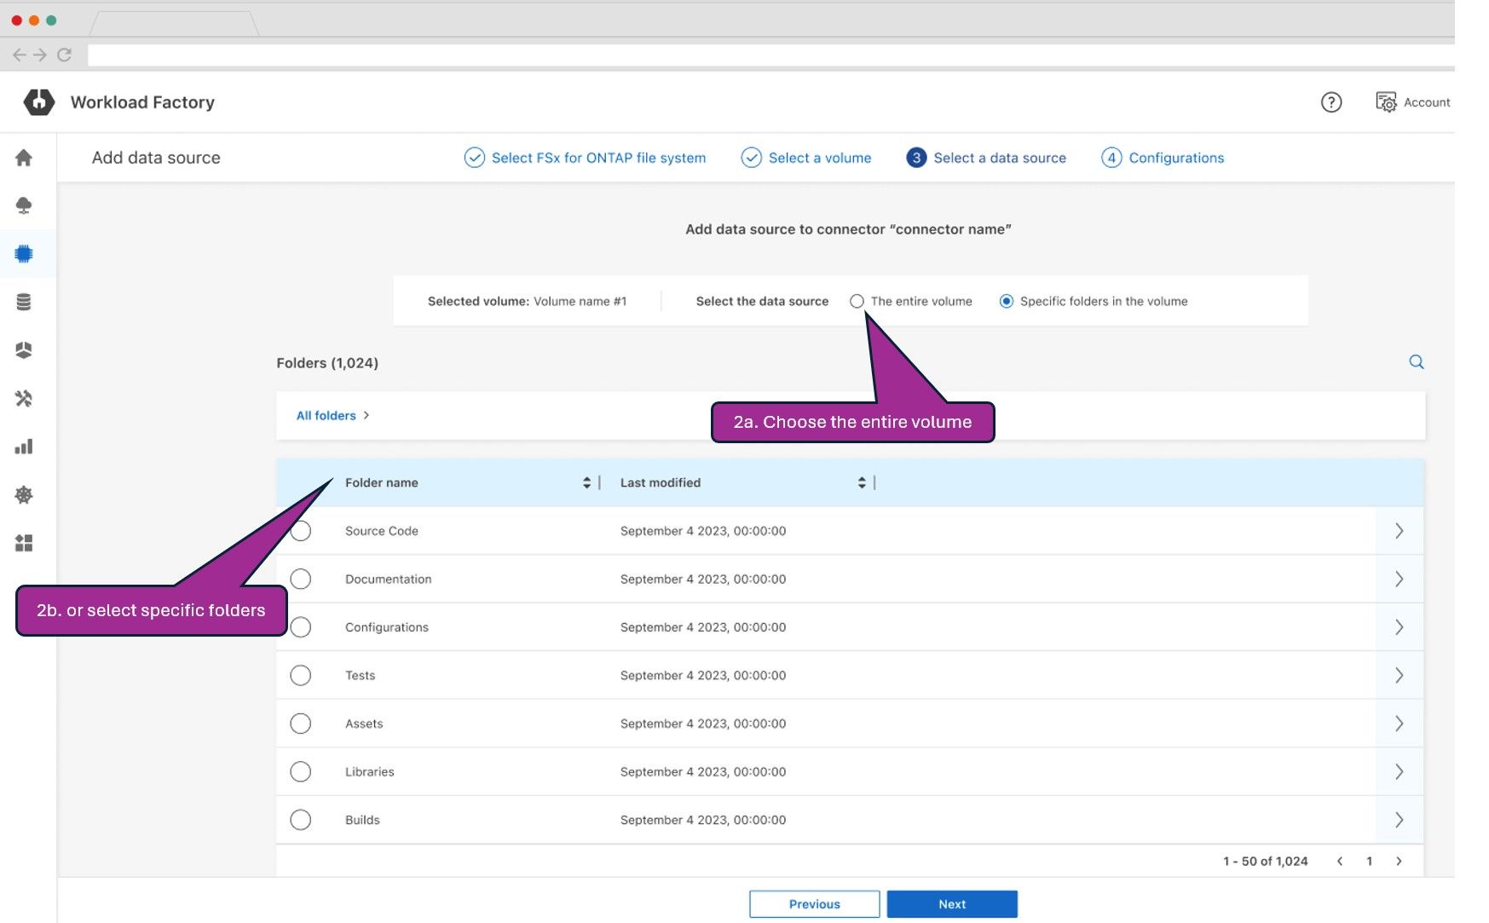This screenshot has height=923, width=1489.
Task: Sort by Last modified using sort arrows
Action: click(x=862, y=482)
